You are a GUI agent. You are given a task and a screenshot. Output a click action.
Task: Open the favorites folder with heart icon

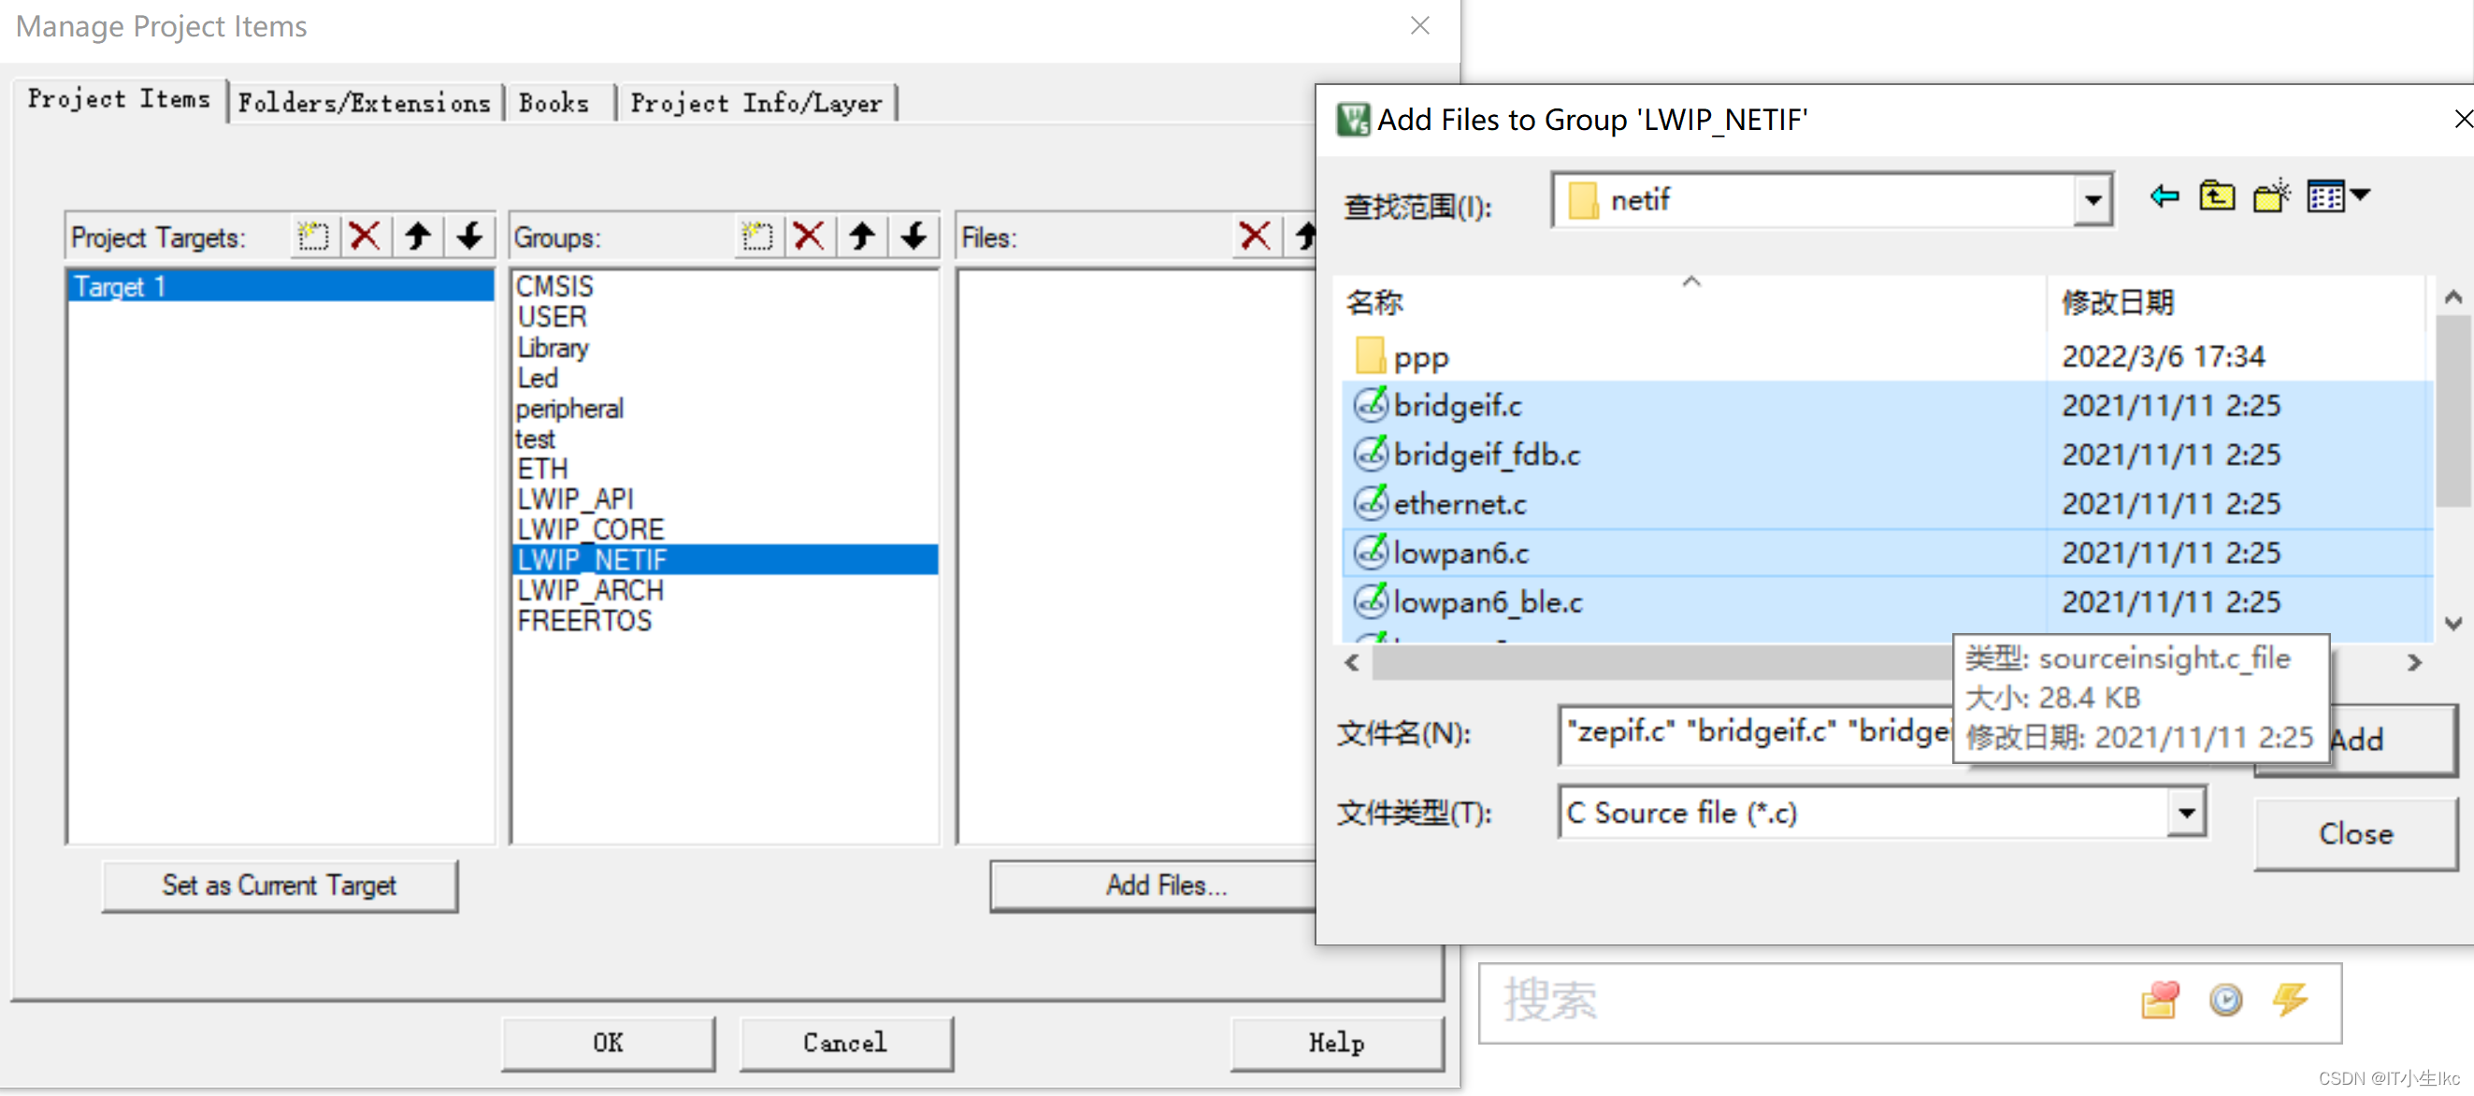[2160, 1000]
